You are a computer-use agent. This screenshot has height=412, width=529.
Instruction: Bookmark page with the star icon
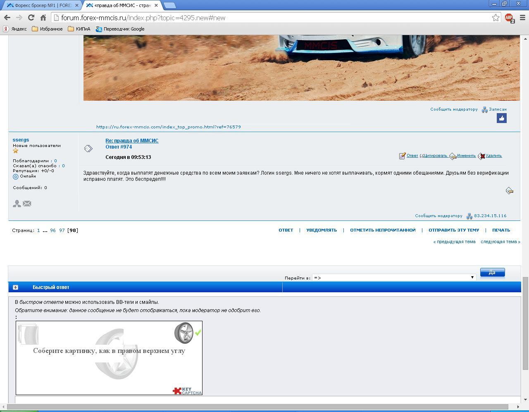[496, 18]
